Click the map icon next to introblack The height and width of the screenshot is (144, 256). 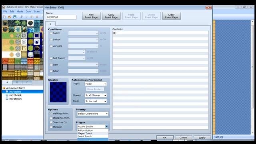coord(7,95)
